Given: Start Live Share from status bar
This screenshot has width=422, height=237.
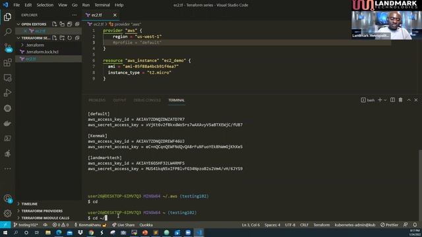Looking at the screenshot, I should [123, 225].
